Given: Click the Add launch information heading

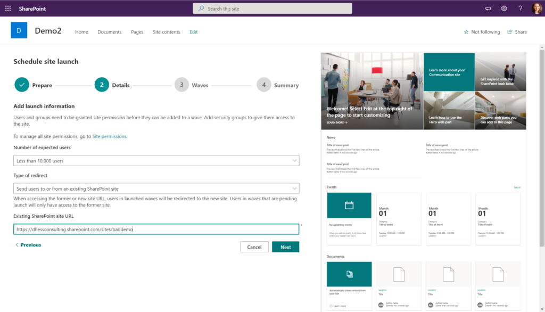Looking at the screenshot, I should tap(44, 106).
